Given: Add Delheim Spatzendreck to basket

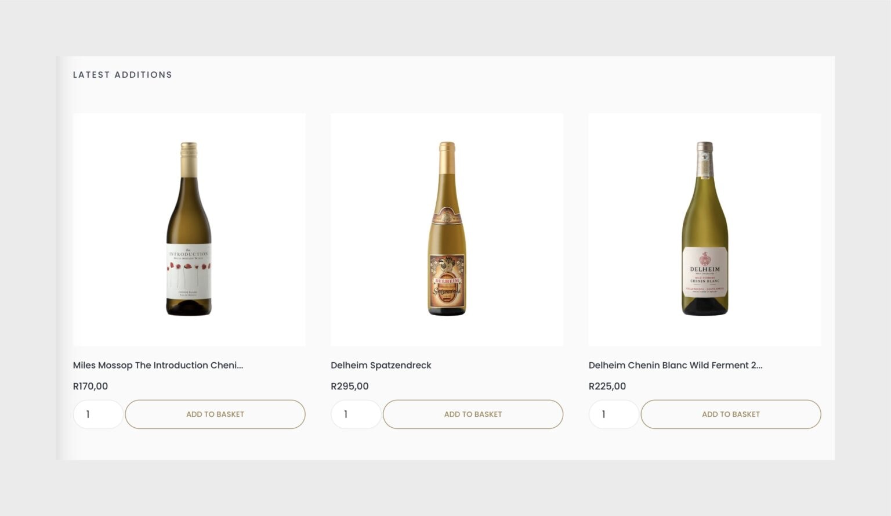Looking at the screenshot, I should click(473, 414).
